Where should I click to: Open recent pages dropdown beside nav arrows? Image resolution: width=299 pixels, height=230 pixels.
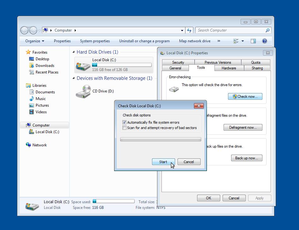[39, 30]
